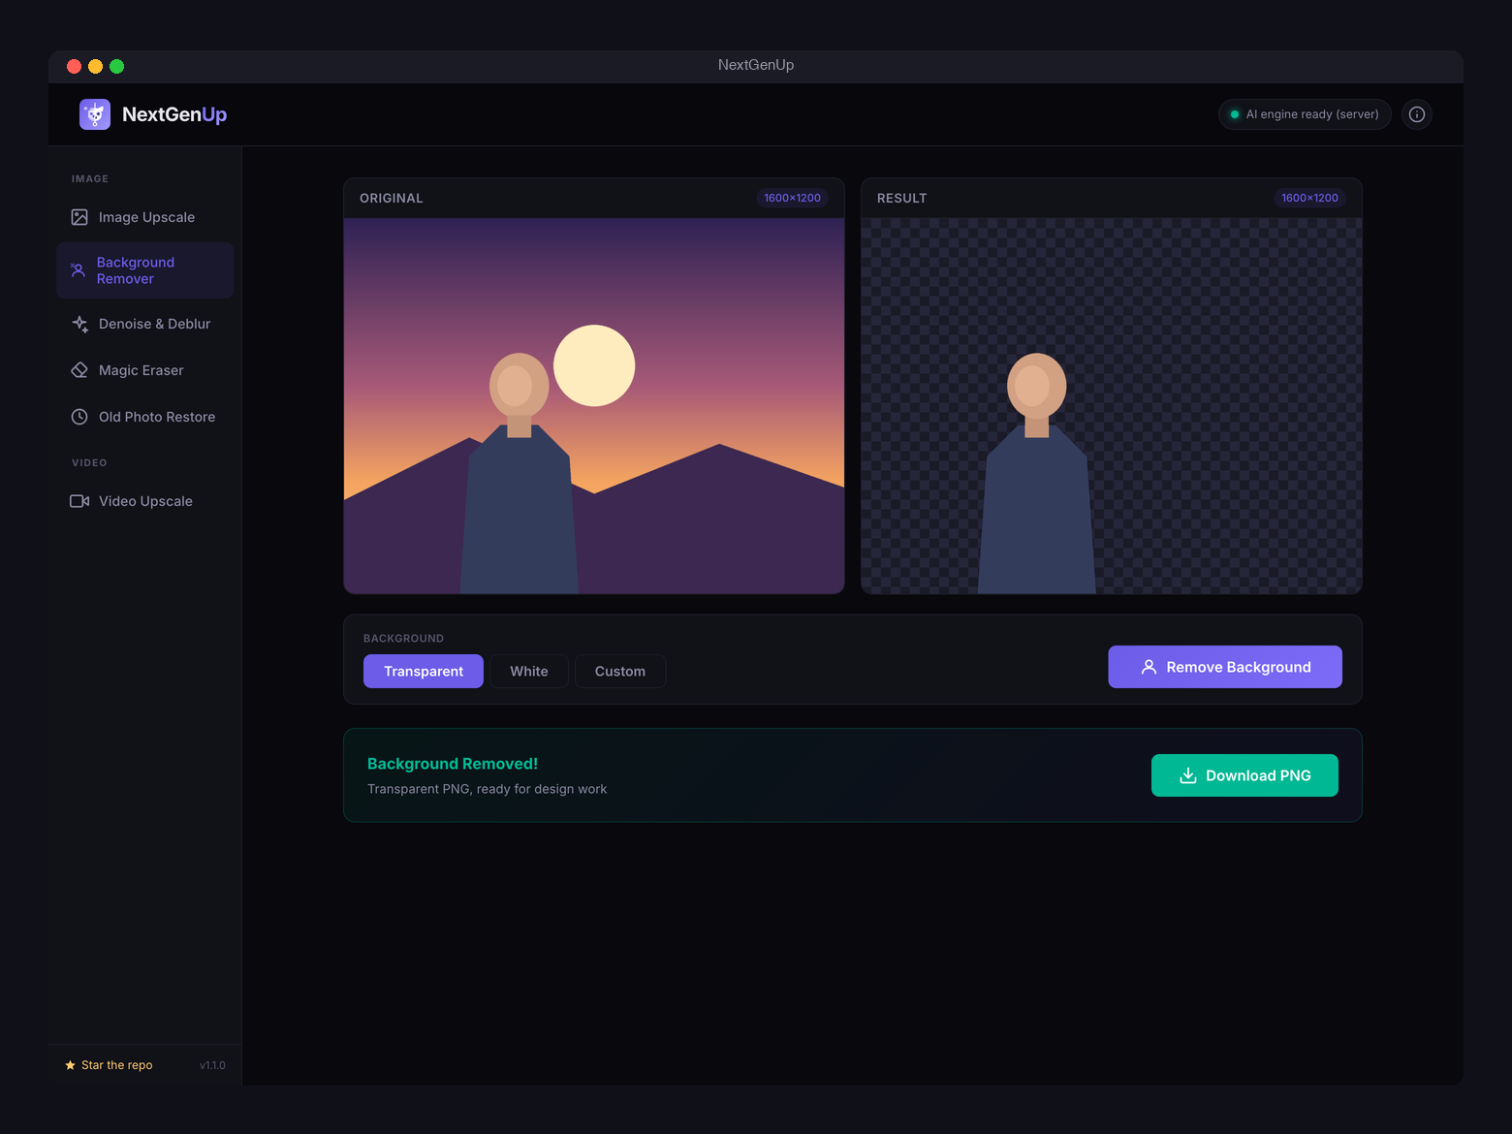
Task: Go to Magic Eraser tool
Action: point(145,370)
